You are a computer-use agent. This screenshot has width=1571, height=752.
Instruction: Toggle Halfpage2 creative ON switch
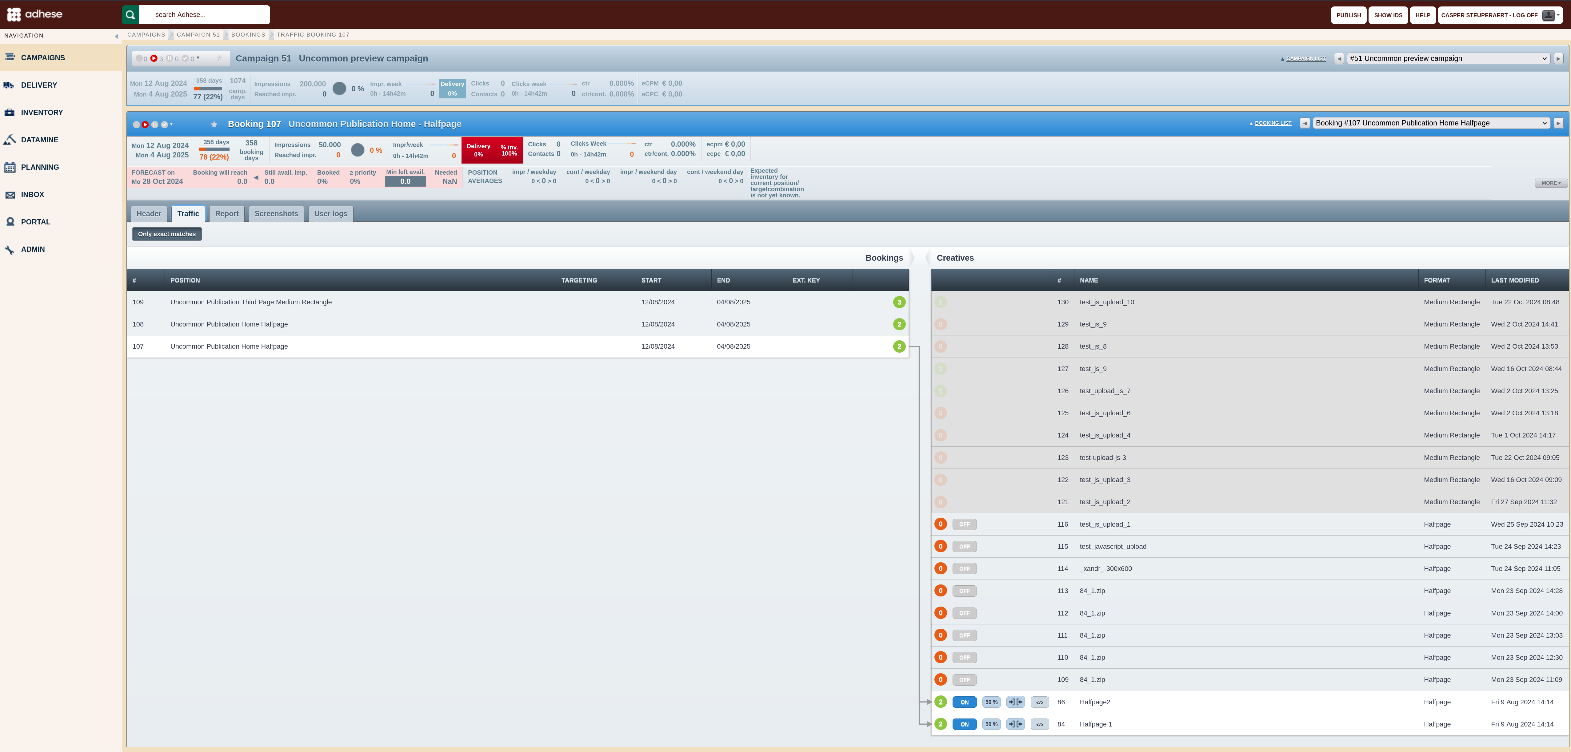(964, 702)
